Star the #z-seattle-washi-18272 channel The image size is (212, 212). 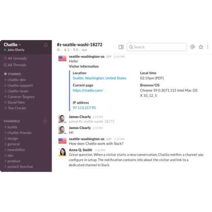[x=58, y=50]
